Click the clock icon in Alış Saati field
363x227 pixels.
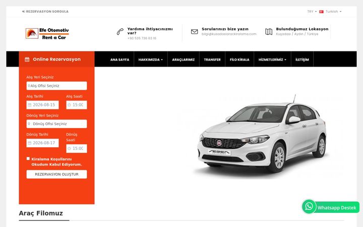tap(69, 105)
